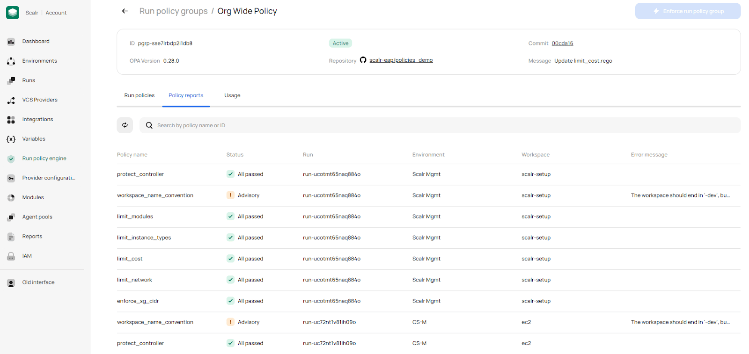Viewport: 749px width, 354px height.
Task: Click error message in scalr-setup Advisory row
Action: coord(680,195)
